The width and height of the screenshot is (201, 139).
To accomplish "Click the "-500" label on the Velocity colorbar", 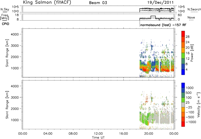I will [x=190, y=117].
